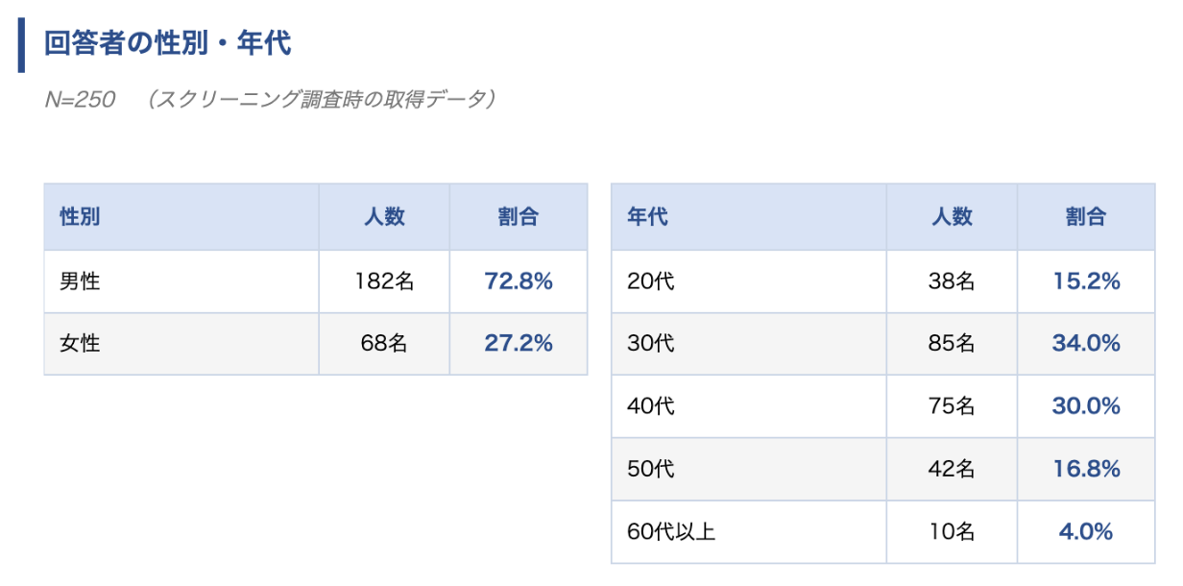Click the 85名 count cell
Image resolution: width=1183 pixels, height=586 pixels.
click(953, 344)
